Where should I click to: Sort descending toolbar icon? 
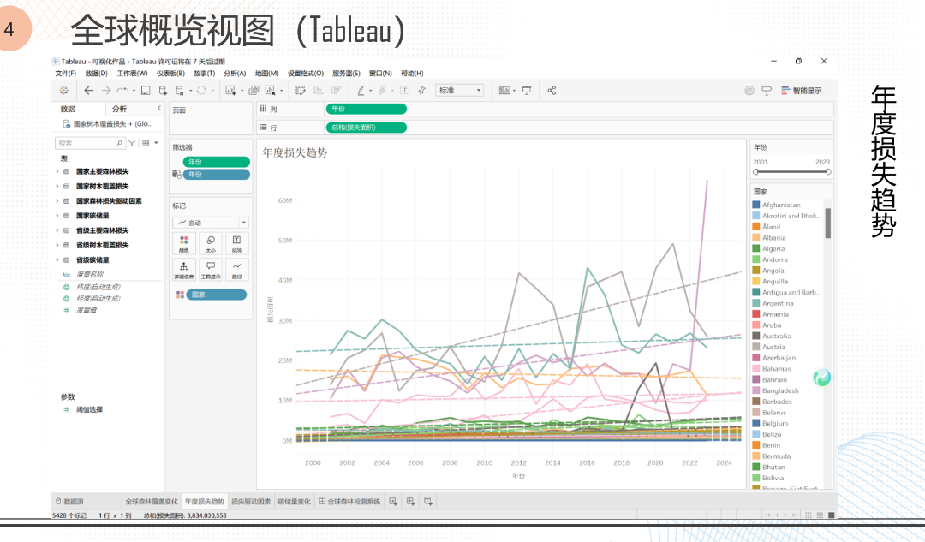tap(337, 90)
